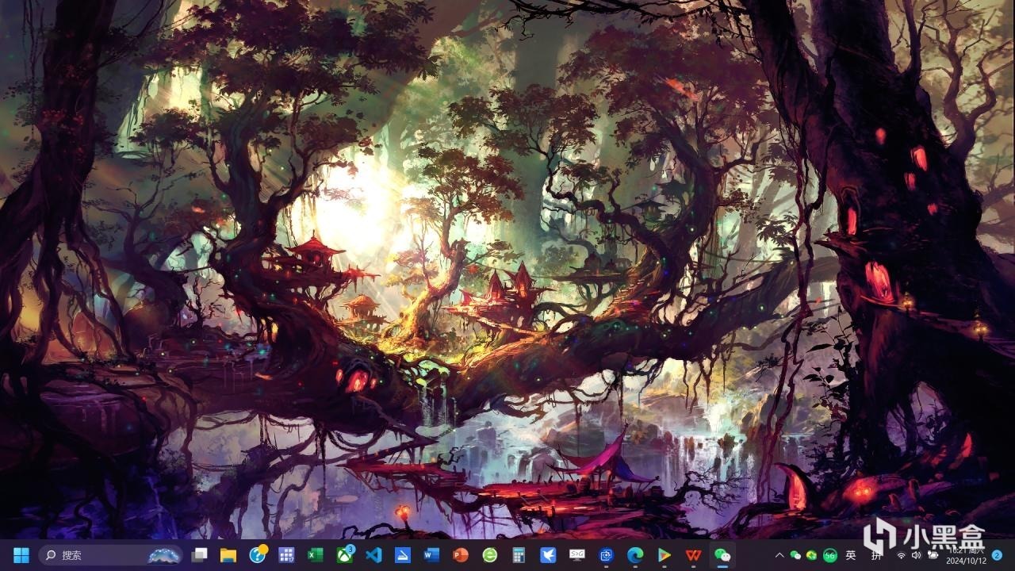This screenshot has height=571, width=1015.
Task: Open Wi-Fi network quick settings
Action: click(901, 555)
